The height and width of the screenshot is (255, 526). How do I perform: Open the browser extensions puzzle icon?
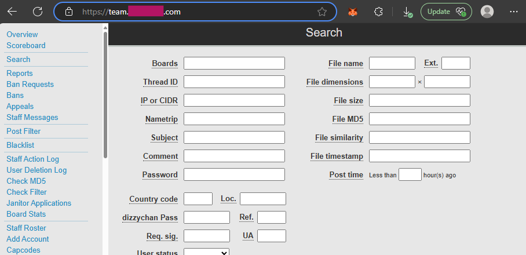(x=378, y=12)
